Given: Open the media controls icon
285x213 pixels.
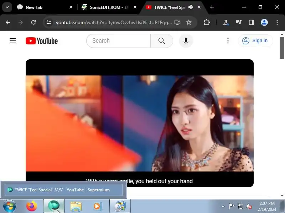Looking at the screenshot, I should [x=239, y=22].
